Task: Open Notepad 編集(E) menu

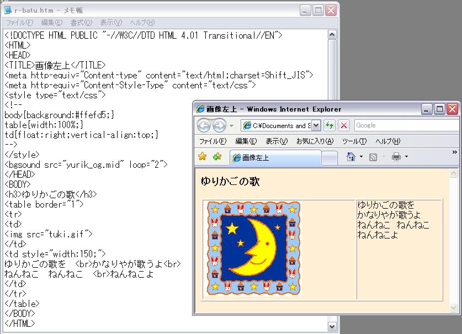Action: [52, 23]
